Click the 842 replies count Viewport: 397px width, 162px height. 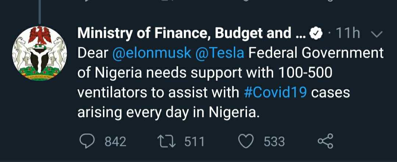(115, 141)
